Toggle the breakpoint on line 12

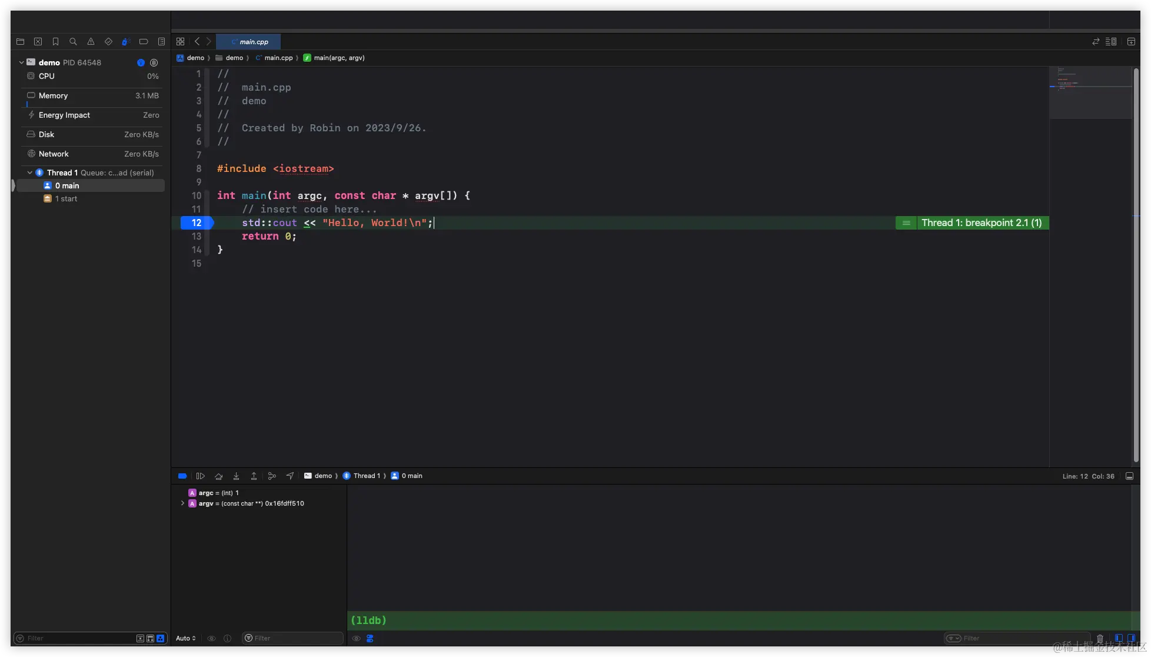(197, 223)
